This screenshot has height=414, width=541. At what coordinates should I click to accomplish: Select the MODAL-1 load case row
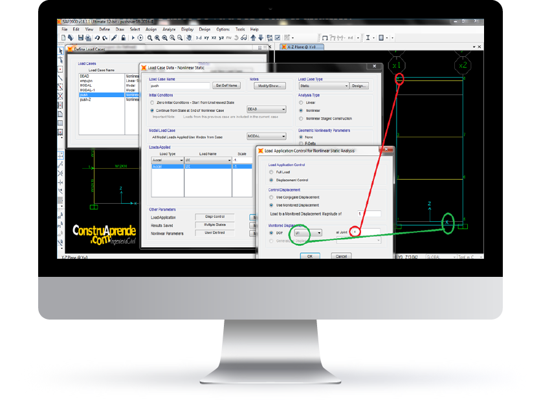pyautogui.click(x=102, y=90)
